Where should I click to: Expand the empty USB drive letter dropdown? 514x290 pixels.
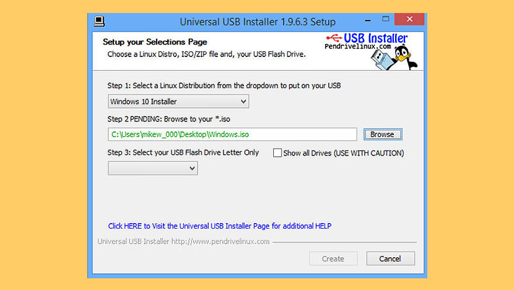click(153, 169)
